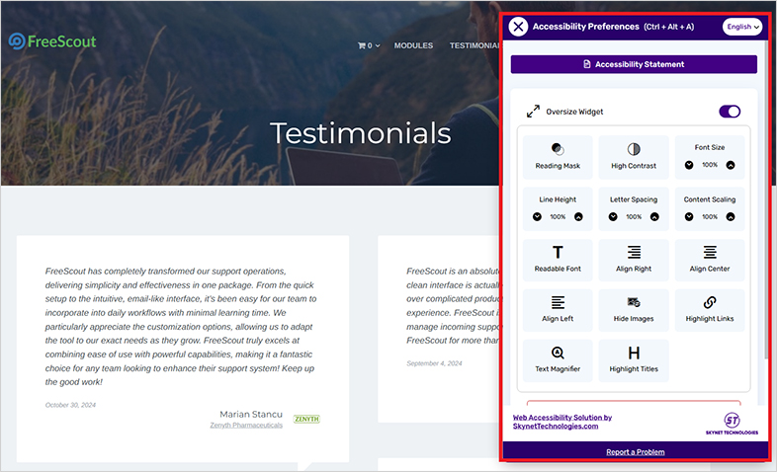
Task: Click the Report a Problem link
Action: pyautogui.click(x=636, y=451)
